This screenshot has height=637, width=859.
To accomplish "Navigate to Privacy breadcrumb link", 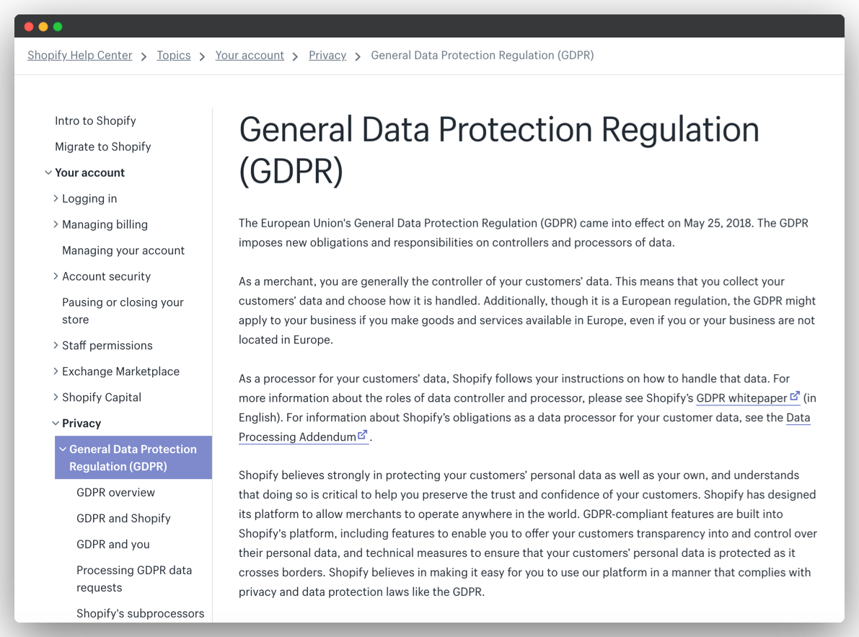I will click(327, 56).
